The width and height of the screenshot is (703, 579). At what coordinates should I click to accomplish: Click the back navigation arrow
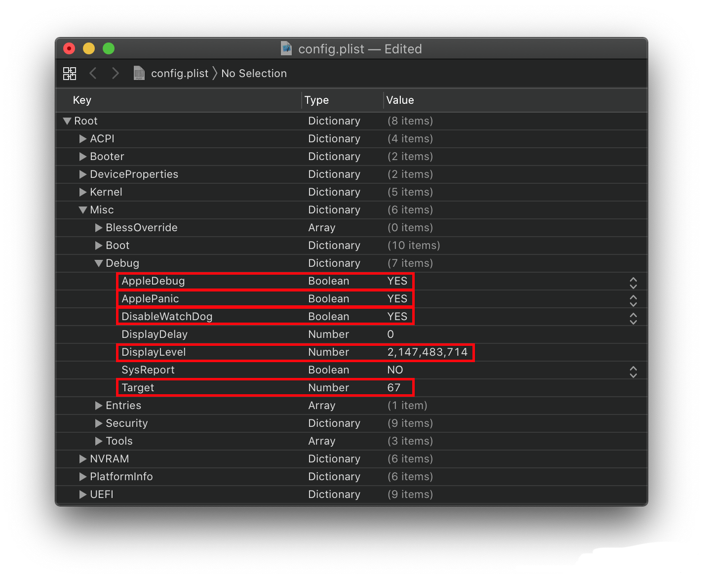pos(93,74)
